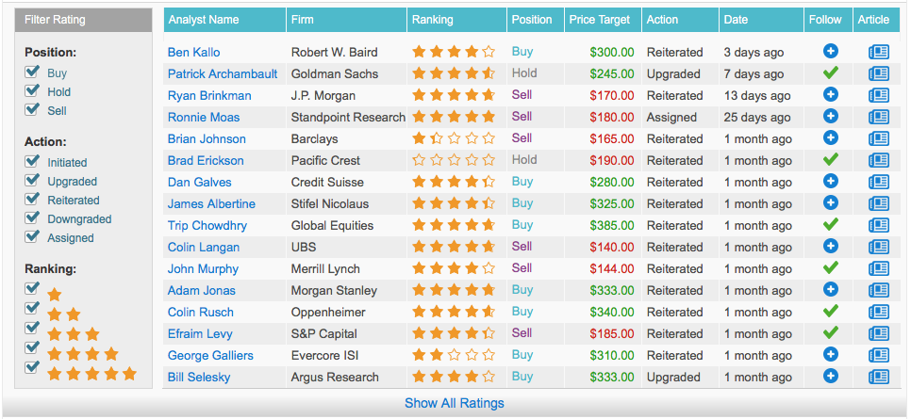Screen dimensions: 911x419
Task: Sort by Analyst Name column header
Action: pyautogui.click(x=224, y=20)
